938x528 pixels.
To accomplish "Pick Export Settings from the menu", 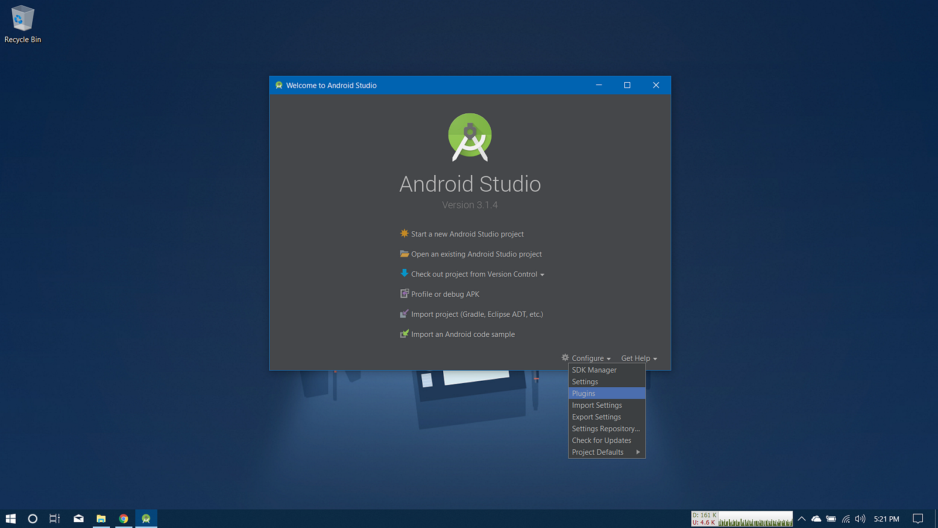I will click(607, 417).
